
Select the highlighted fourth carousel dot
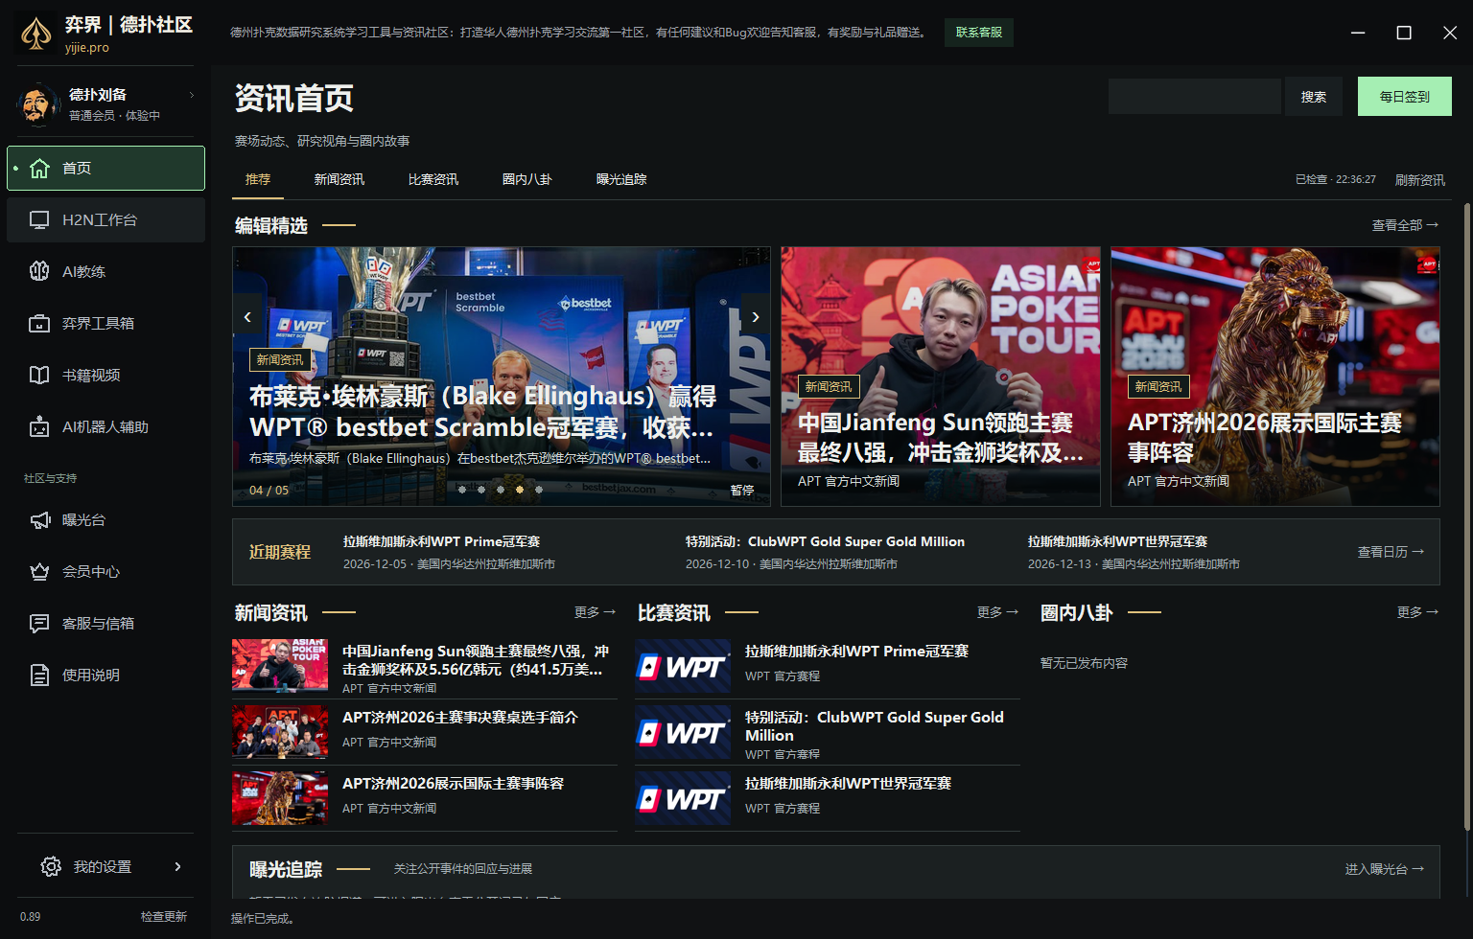(x=520, y=490)
